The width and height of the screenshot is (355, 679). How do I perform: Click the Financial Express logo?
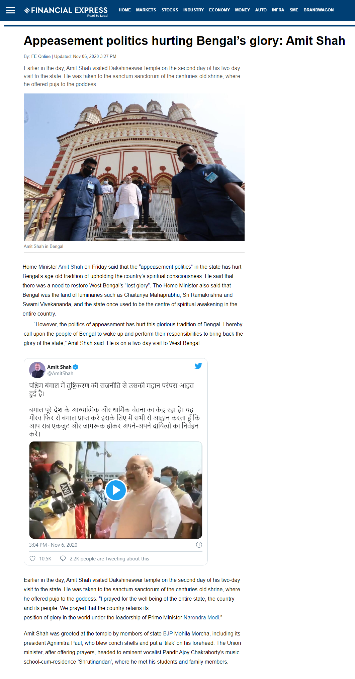(x=66, y=11)
